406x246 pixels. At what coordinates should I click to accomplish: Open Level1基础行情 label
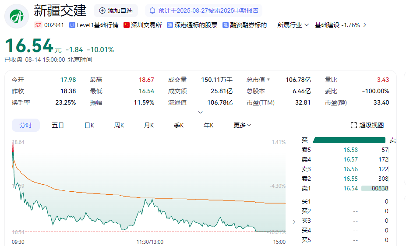(x=97, y=25)
